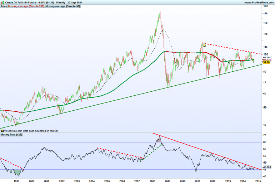Screen dimensions: 275x183
Task: Click the 130 level on price axis
Action: pyautogui.click(x=265, y=34)
